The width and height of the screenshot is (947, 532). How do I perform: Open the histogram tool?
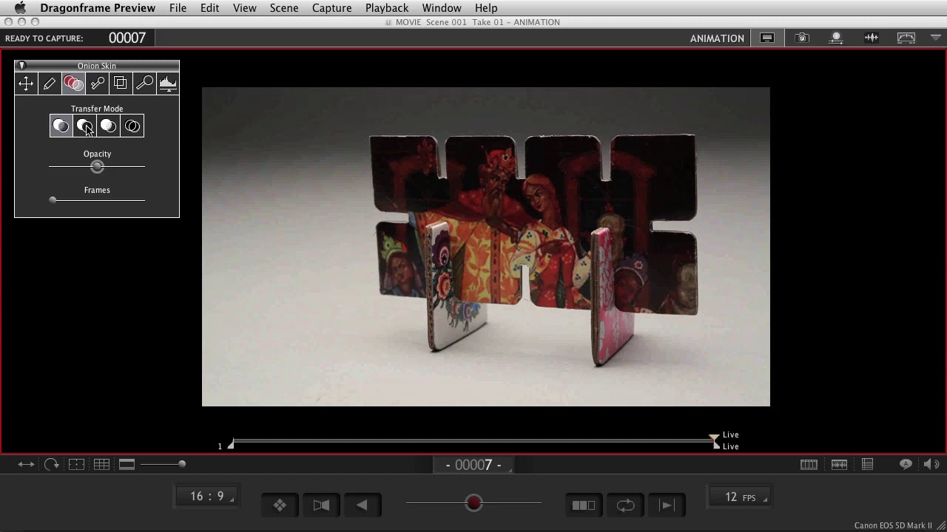coord(168,83)
